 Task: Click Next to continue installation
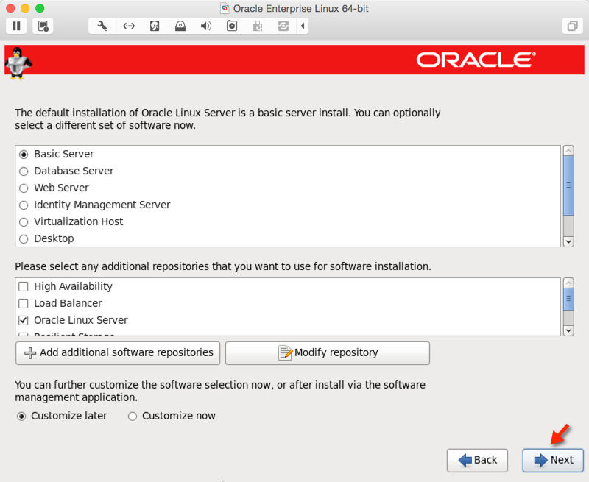pyautogui.click(x=553, y=460)
